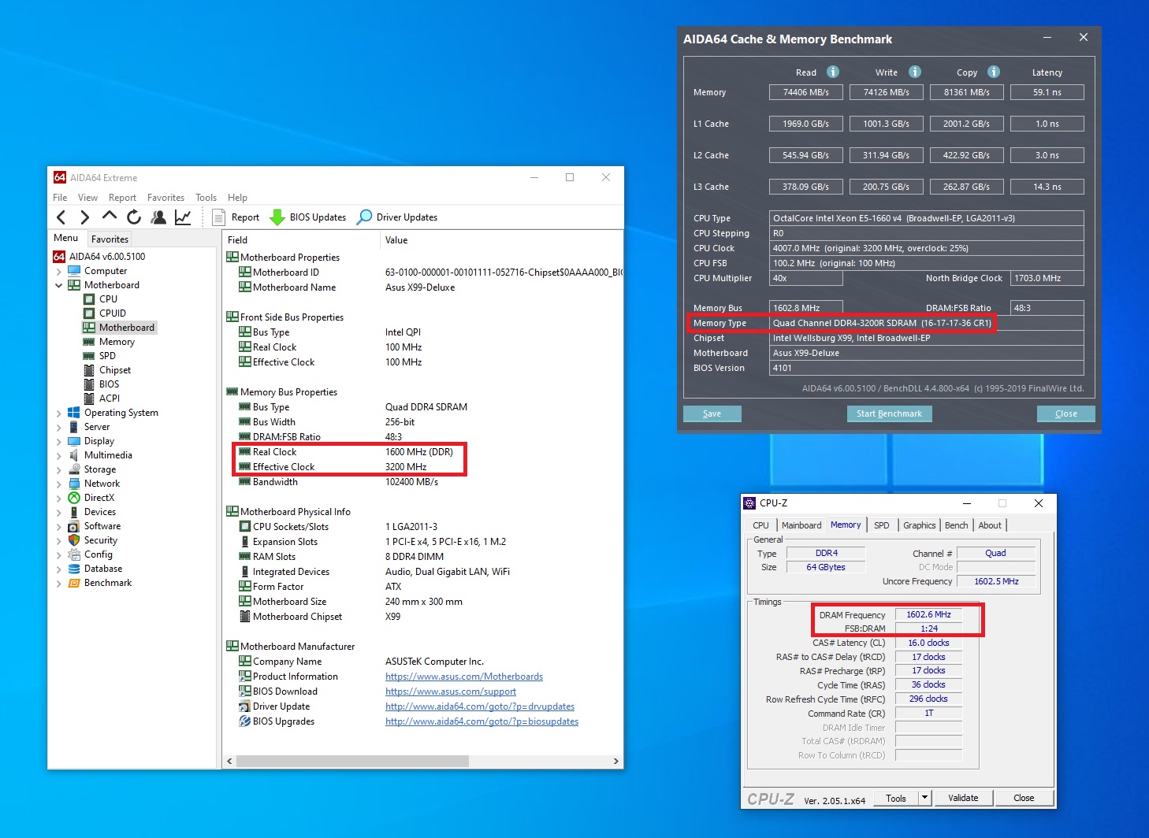The image size is (1149, 838).
Task: Open the graph toolbar icon in AIDA64
Action: tap(183, 217)
